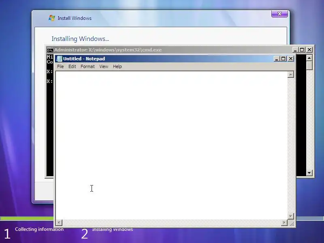
Task: Click cmd.exe window scrollbar up arrow
Action: (x=309, y=58)
